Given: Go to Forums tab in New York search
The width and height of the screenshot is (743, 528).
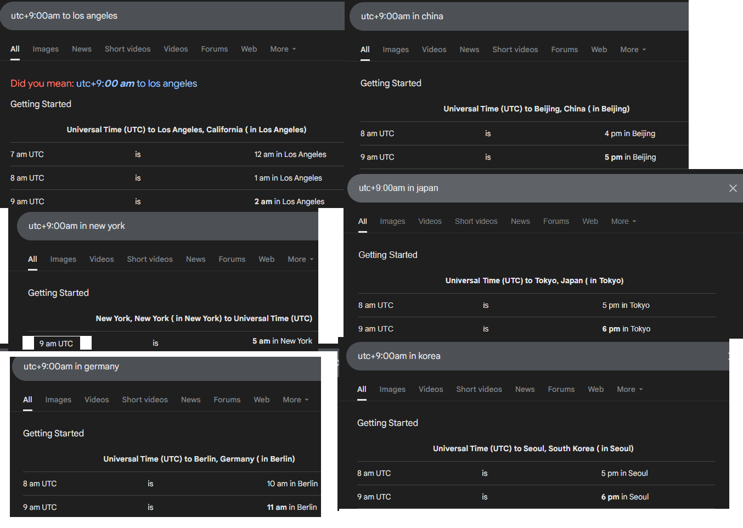Looking at the screenshot, I should (x=232, y=259).
